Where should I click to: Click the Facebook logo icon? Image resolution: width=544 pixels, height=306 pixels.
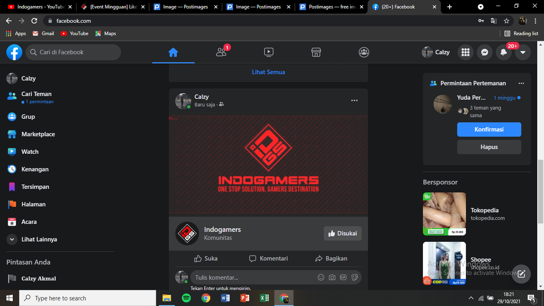click(x=14, y=52)
